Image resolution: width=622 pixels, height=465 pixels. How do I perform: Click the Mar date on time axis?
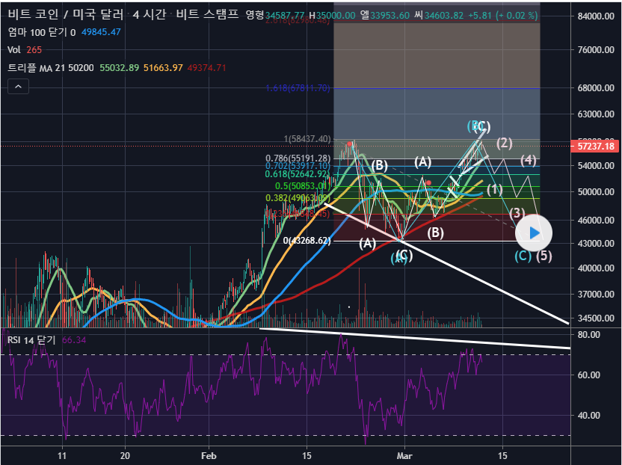point(404,455)
